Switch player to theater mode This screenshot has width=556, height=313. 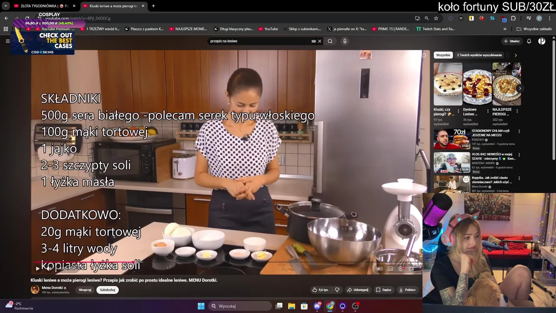411,269
